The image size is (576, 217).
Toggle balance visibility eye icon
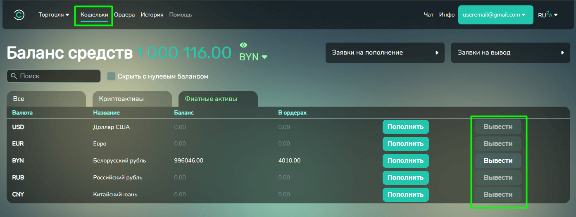point(243,45)
